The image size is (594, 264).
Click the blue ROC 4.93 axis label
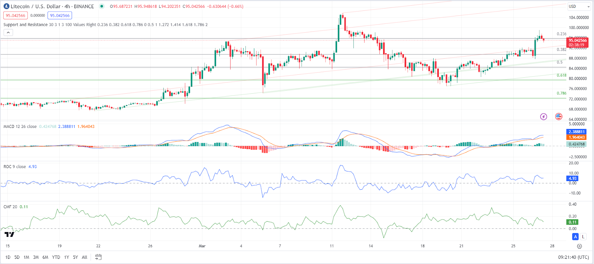(572, 178)
